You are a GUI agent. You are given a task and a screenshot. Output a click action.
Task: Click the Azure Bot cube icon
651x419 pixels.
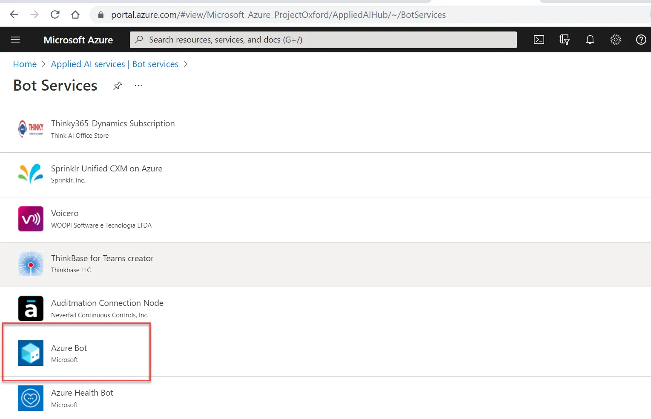pos(31,353)
